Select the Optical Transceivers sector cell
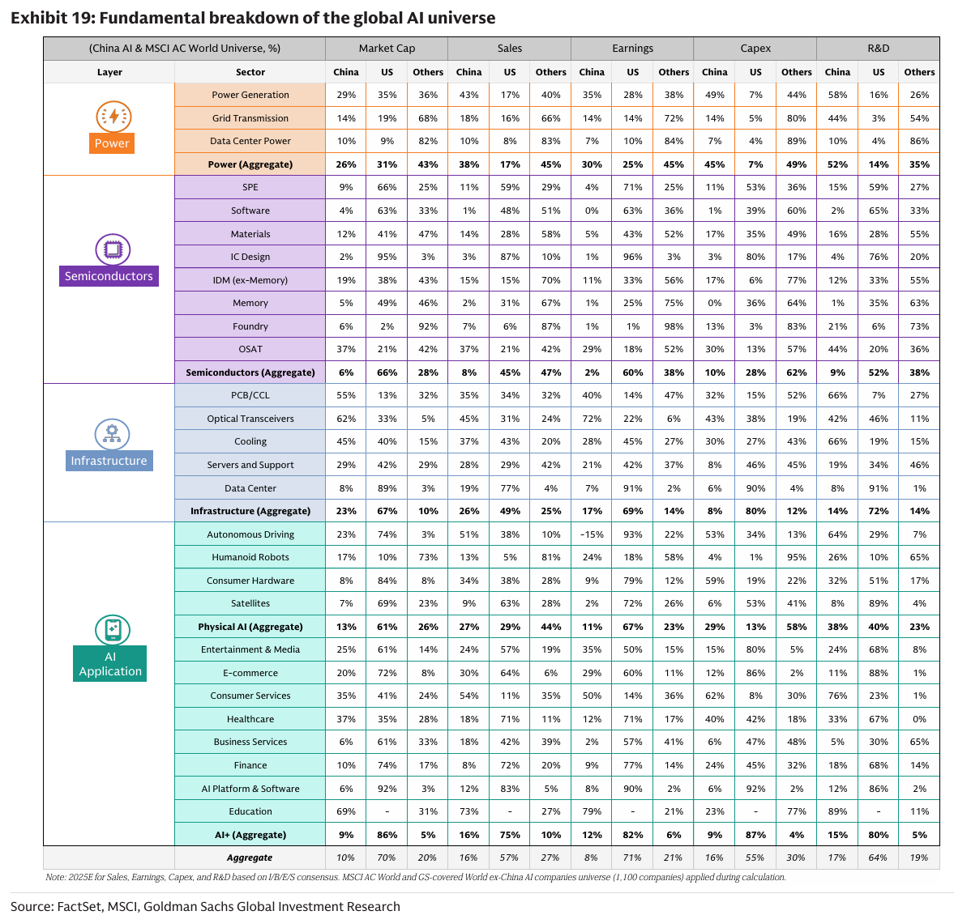The width and height of the screenshot is (954, 915). tap(250, 419)
